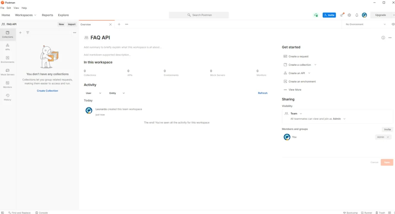The width and height of the screenshot is (395, 214).
Task: Open the notifications bell
Action: point(357,15)
